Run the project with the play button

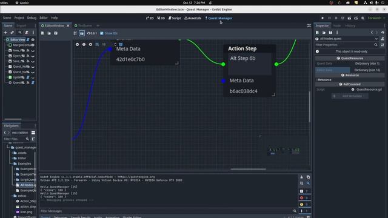coord(323,18)
